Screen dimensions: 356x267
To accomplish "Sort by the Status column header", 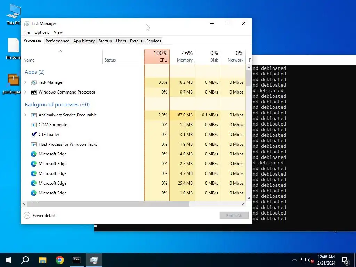I will tap(123, 57).
